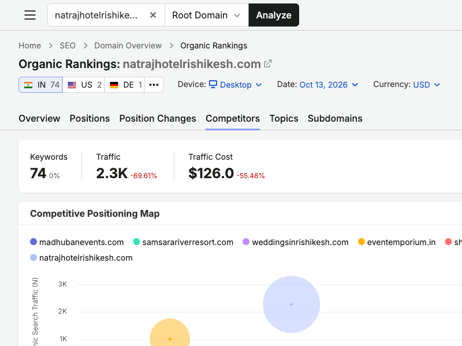Click the large light-blue bubble on the map

[292, 304]
